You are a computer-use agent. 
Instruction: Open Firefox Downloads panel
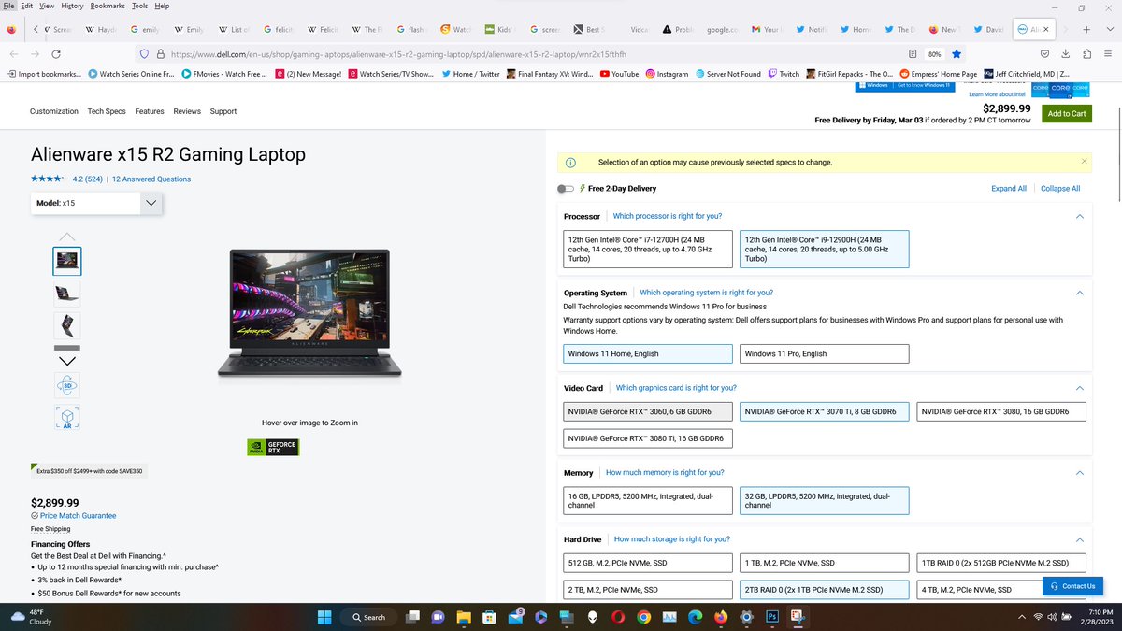click(1066, 54)
